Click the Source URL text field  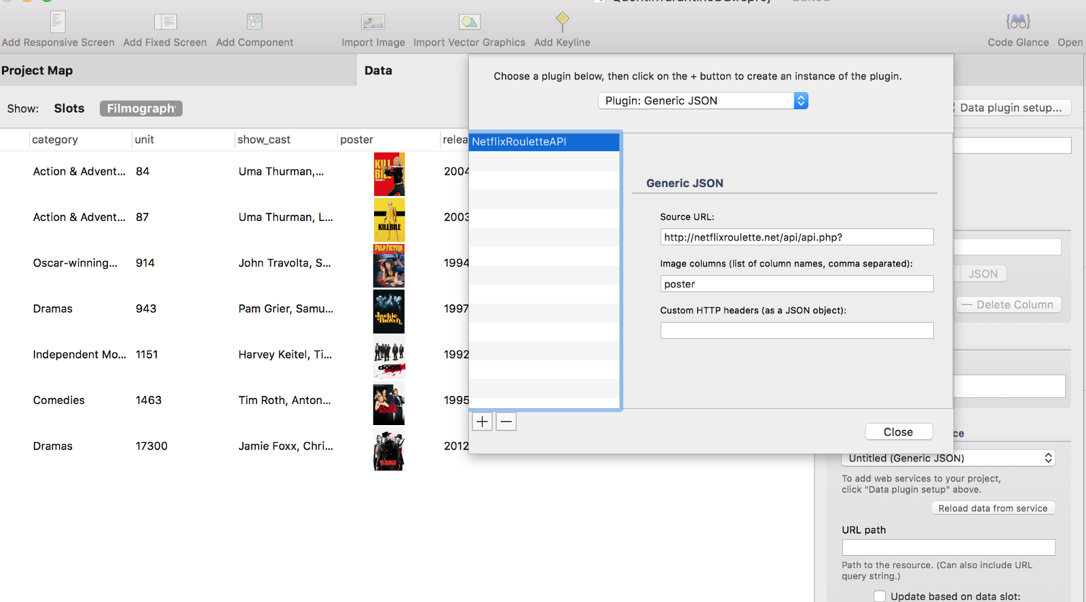click(796, 237)
